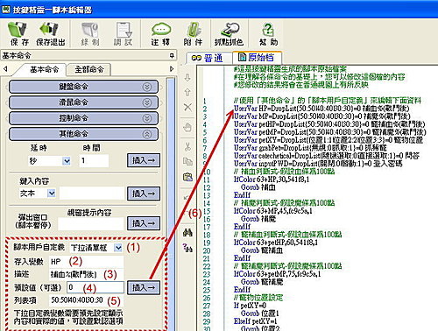Open the 下拉清單框 user-defined type dropdown
This screenshot has height=331, width=438.
tap(117, 248)
